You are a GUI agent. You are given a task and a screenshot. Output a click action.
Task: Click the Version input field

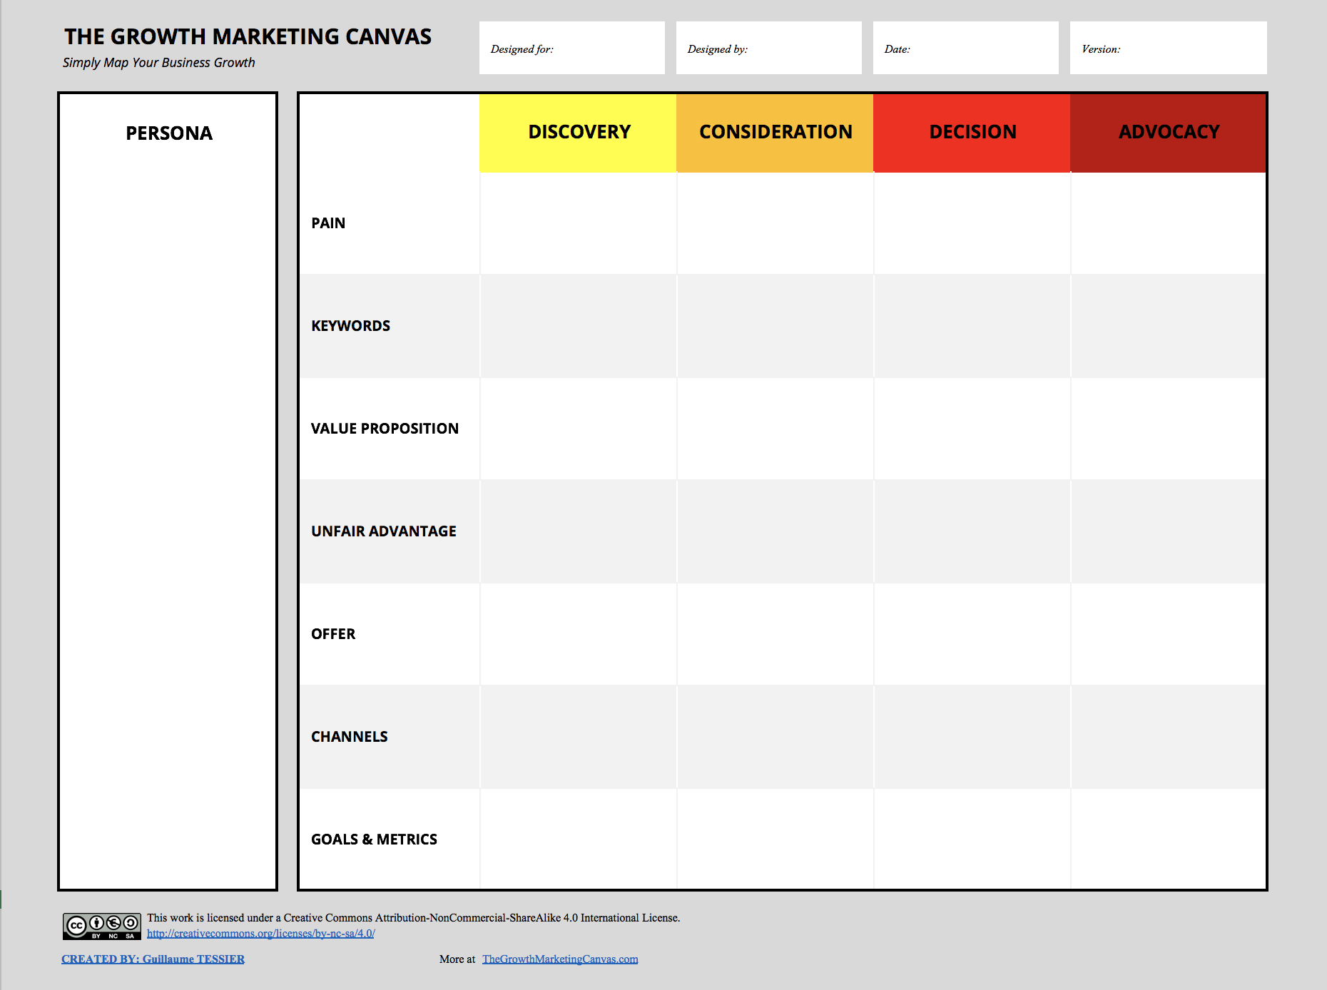(1167, 48)
